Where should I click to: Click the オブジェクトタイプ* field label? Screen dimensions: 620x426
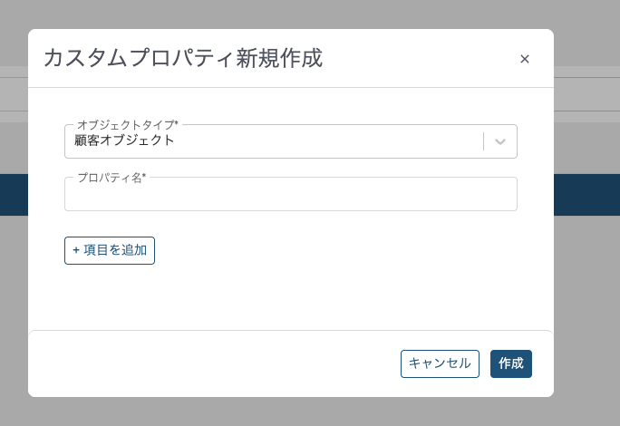[x=127, y=124]
